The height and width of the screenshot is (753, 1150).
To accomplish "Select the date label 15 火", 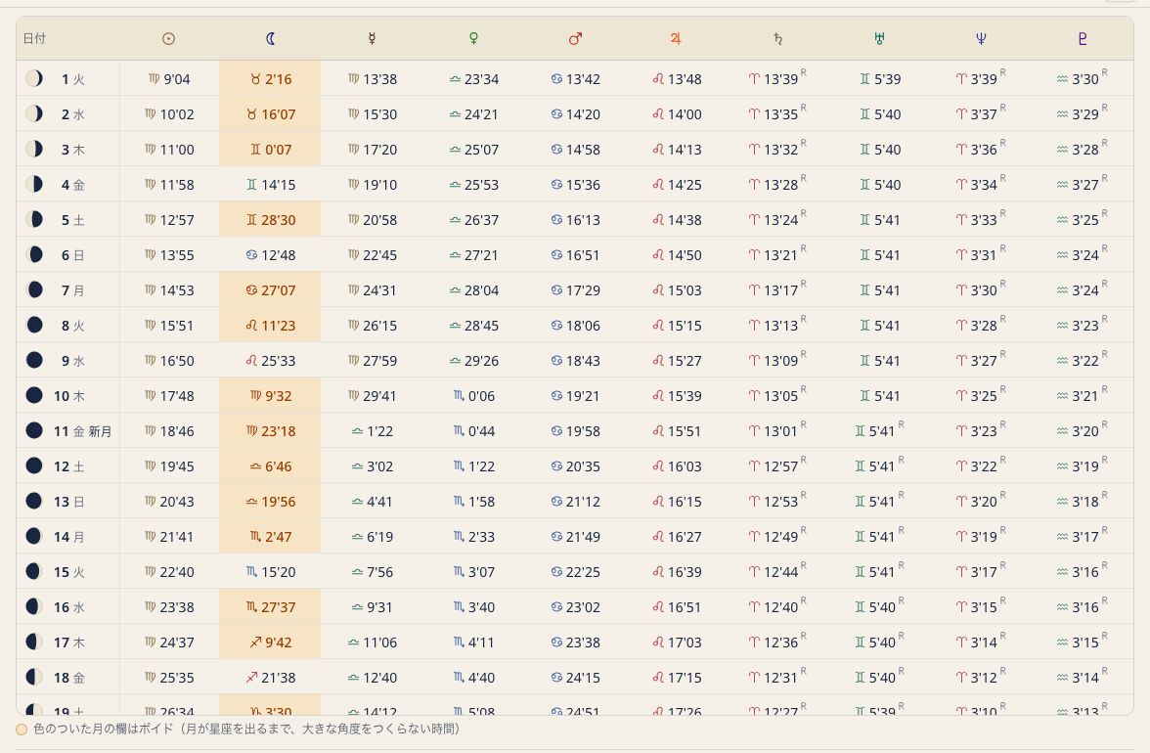I will tap(68, 572).
